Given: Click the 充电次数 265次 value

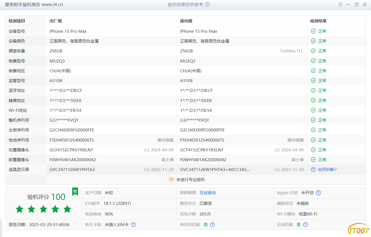Looking at the screenshot, I should click(205, 214).
